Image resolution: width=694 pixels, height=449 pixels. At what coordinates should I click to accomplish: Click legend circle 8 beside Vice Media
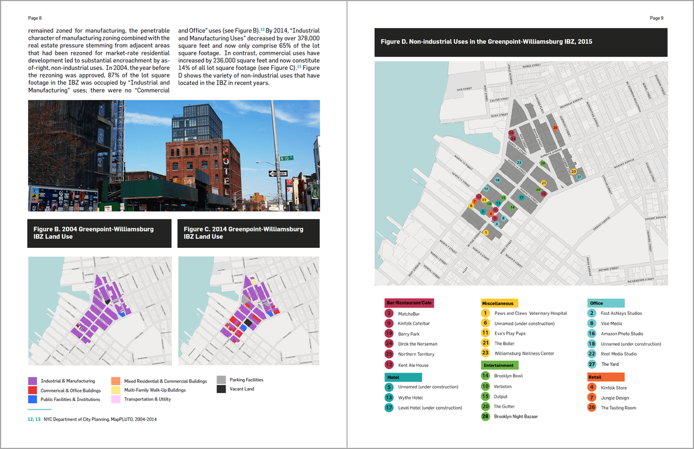592,323
